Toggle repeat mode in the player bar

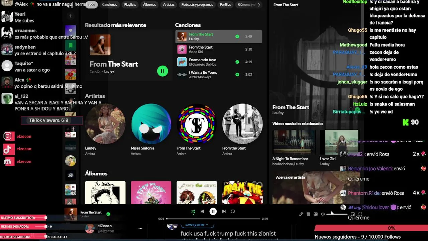click(233, 212)
